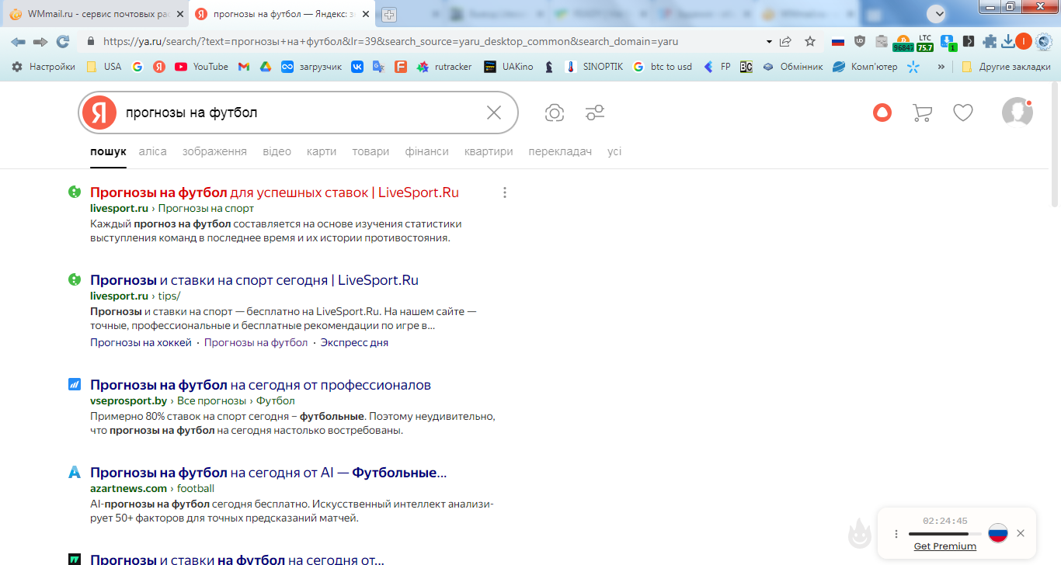Open the USA bookmarks folder
The image size is (1061, 565).
point(103,67)
